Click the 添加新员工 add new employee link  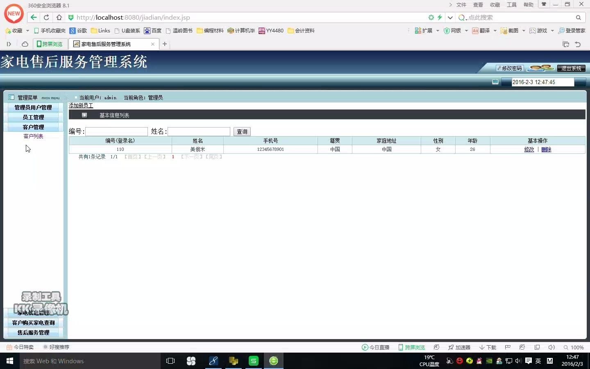click(80, 105)
